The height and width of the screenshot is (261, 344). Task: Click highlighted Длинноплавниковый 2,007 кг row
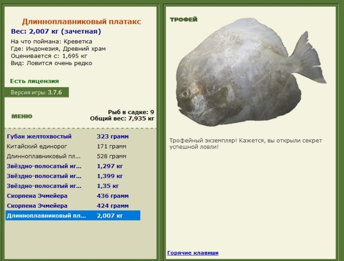(73, 215)
